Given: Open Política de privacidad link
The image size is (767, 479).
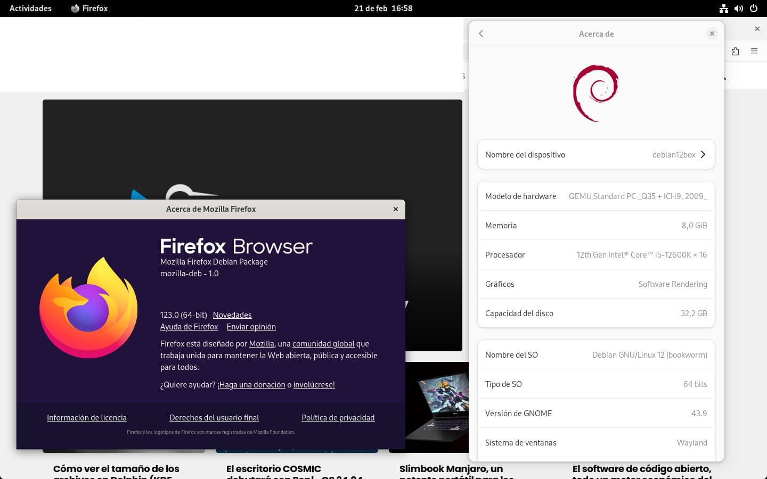Looking at the screenshot, I should pyautogui.click(x=338, y=418).
